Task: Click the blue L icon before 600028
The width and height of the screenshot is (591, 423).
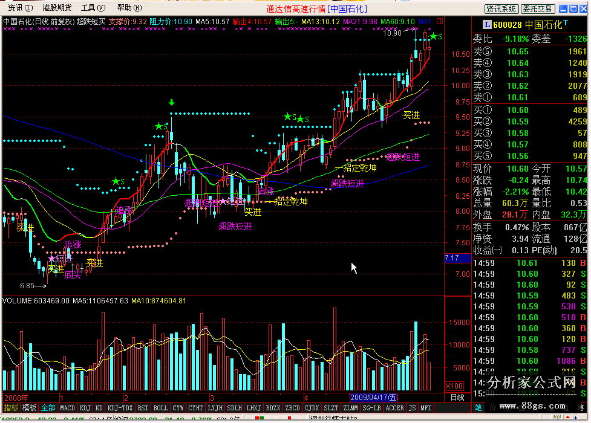Action: (486, 25)
